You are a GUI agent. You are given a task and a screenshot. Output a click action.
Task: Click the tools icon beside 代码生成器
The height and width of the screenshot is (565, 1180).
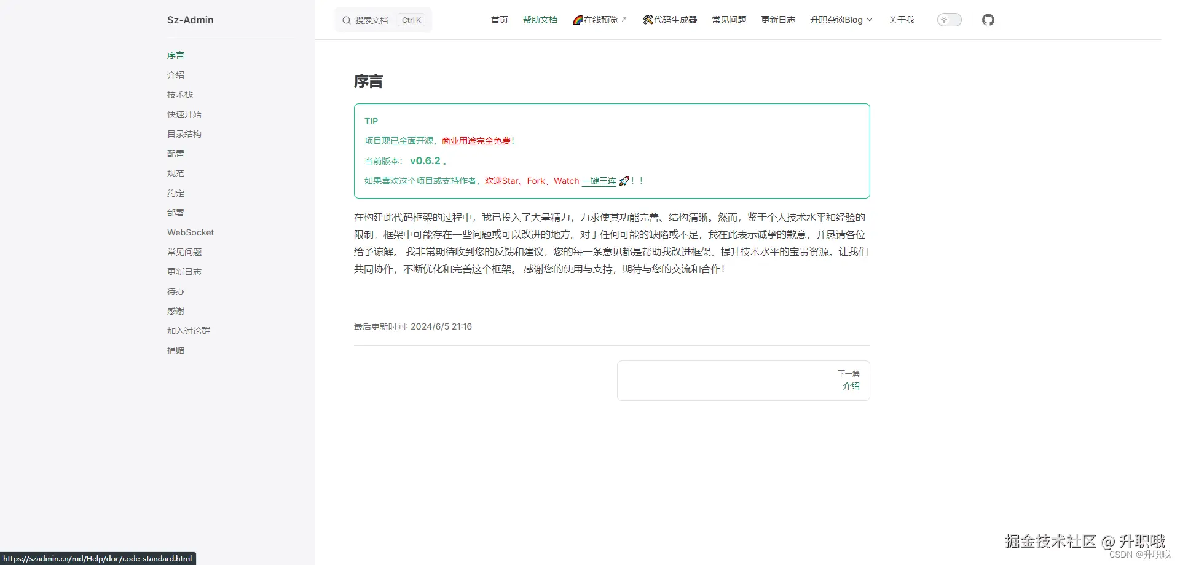[647, 20]
